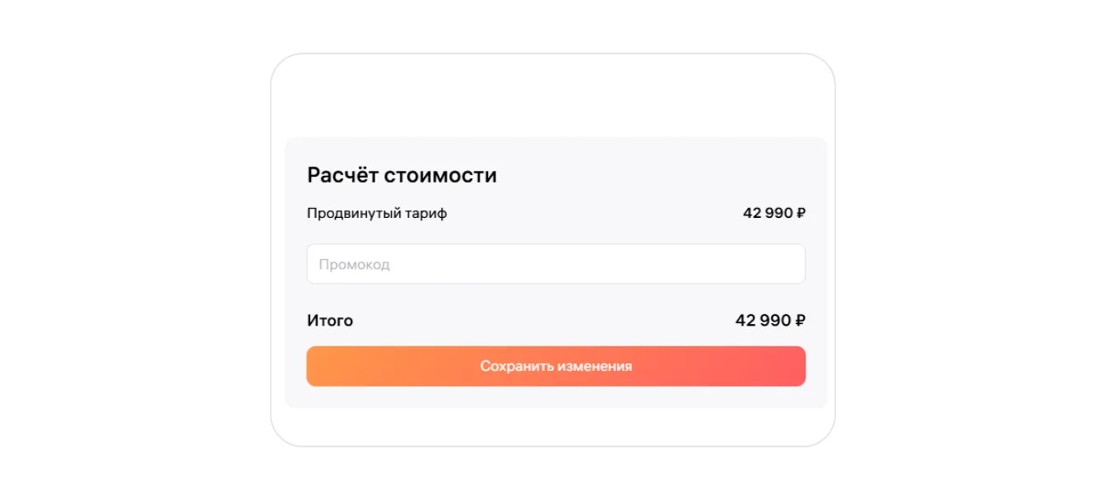
Task: Click the word Сохранить on orange button
Action: pos(517,366)
